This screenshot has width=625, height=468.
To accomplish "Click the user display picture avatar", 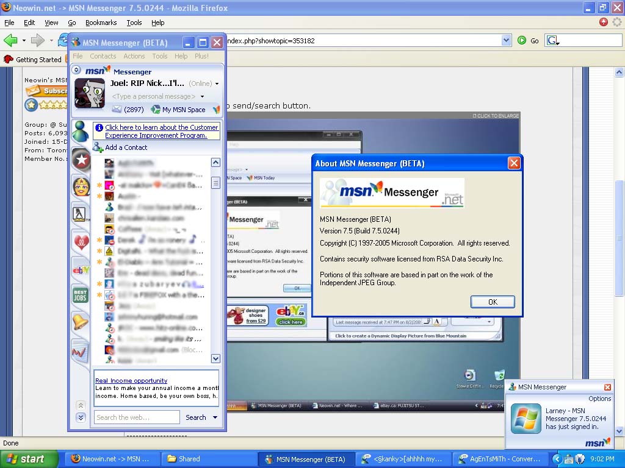I will (90, 93).
